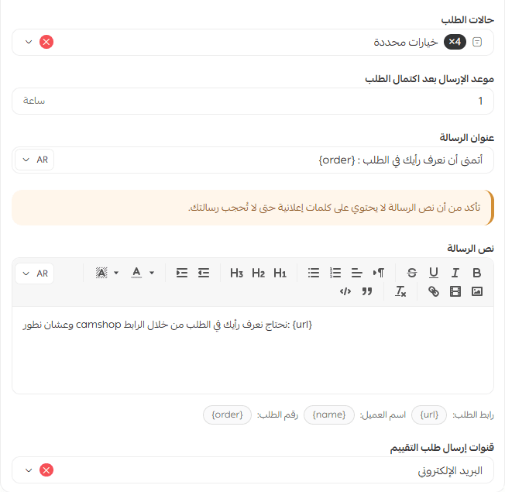The image size is (505, 492).
Task: Clear selected order statuses red X
Action: pos(46,42)
